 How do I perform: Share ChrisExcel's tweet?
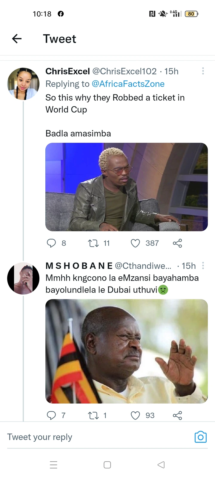[177, 243]
